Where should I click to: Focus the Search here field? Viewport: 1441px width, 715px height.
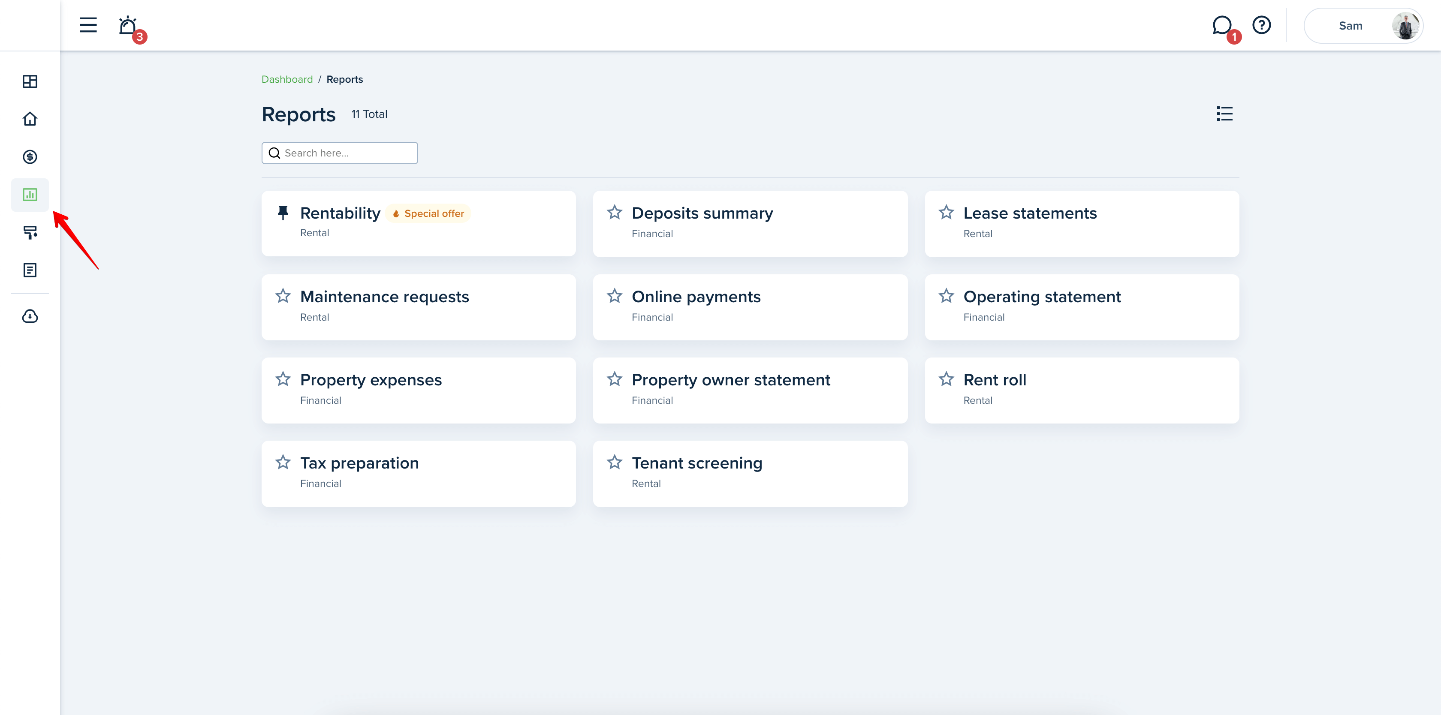(x=340, y=153)
